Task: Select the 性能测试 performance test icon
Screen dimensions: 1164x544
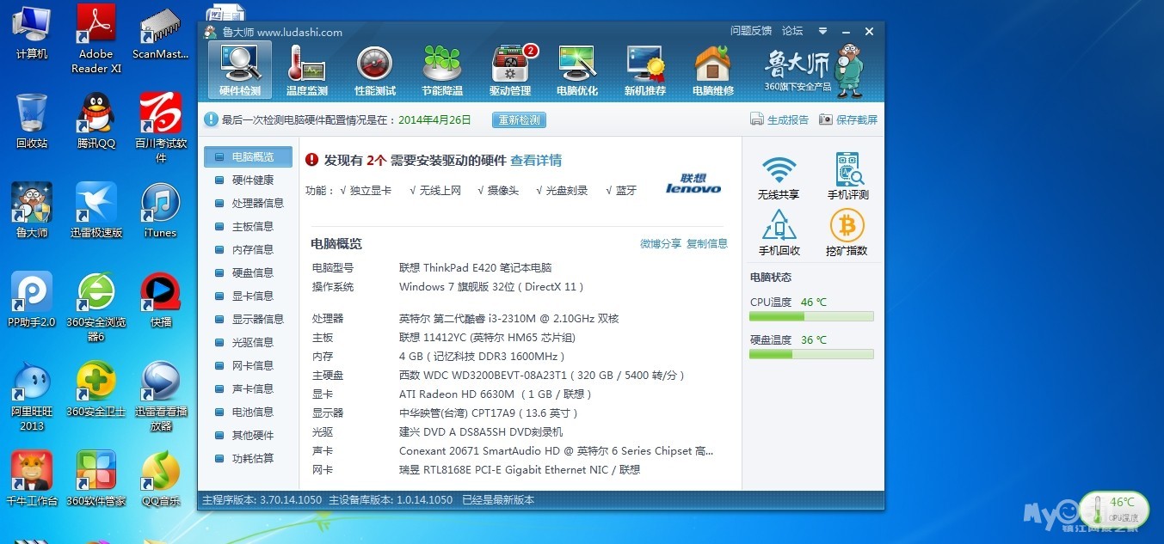Action: pyautogui.click(x=374, y=67)
